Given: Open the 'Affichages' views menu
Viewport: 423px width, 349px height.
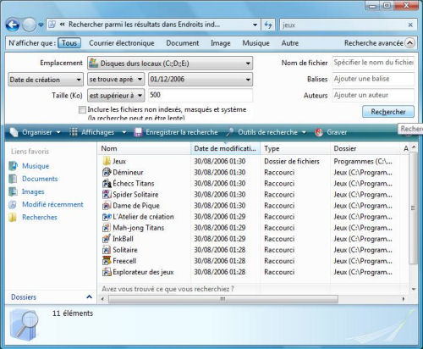Looking at the screenshot, I should [97, 132].
